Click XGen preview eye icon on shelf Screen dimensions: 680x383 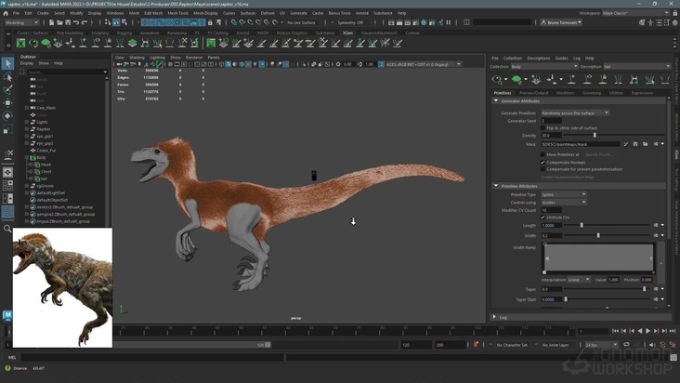33,43
